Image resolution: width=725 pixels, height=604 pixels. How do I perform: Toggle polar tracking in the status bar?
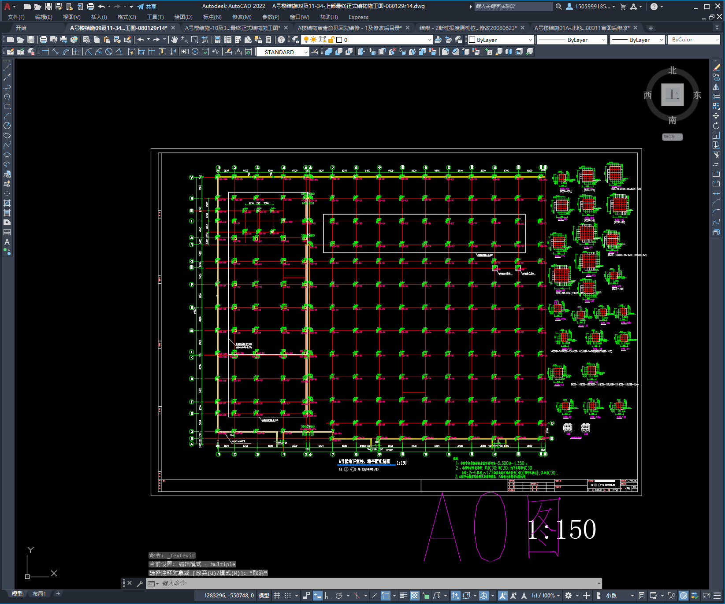tap(339, 596)
